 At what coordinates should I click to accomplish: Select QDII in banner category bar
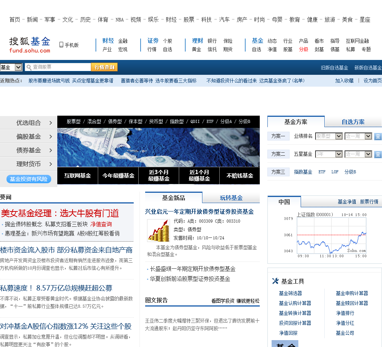(x=195, y=121)
